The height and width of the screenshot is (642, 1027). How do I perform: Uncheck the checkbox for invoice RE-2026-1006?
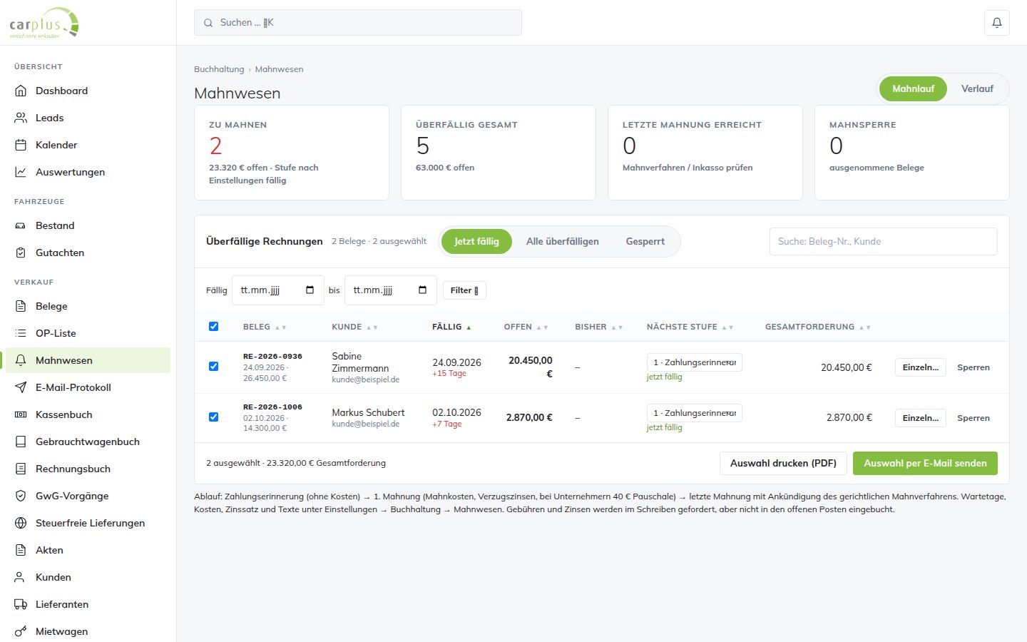tap(213, 417)
